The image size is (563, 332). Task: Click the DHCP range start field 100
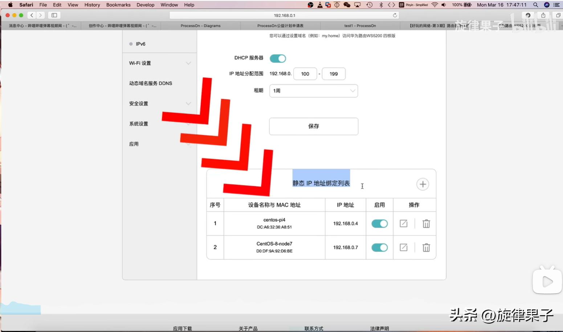pos(305,74)
